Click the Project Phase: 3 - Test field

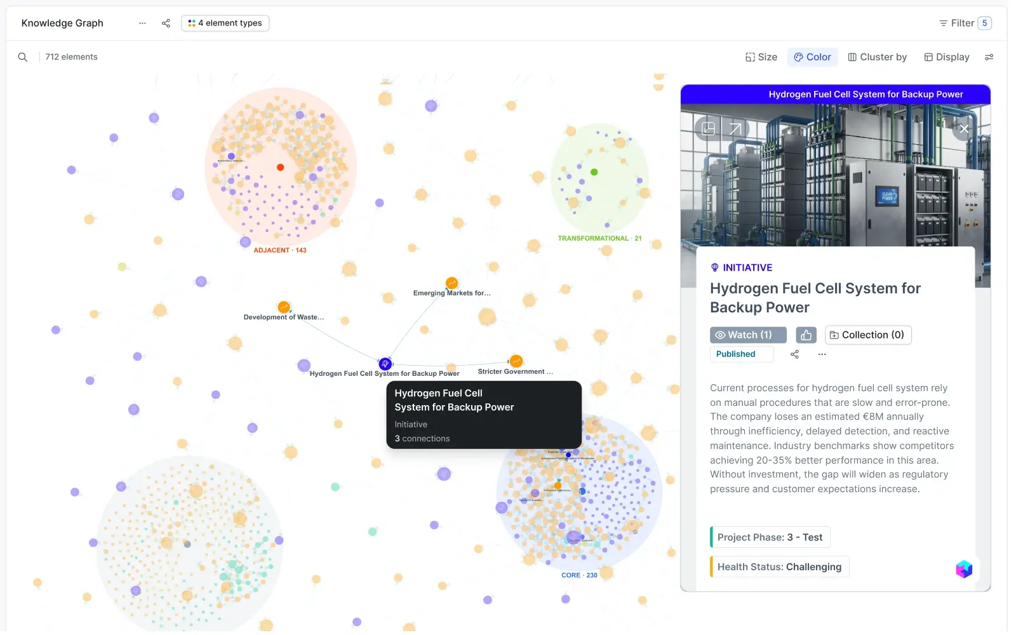(x=770, y=537)
